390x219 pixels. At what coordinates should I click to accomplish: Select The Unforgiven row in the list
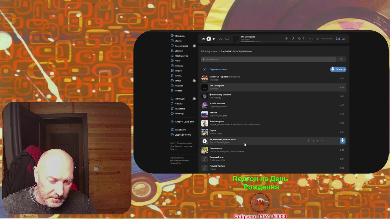pyautogui.click(x=273, y=87)
